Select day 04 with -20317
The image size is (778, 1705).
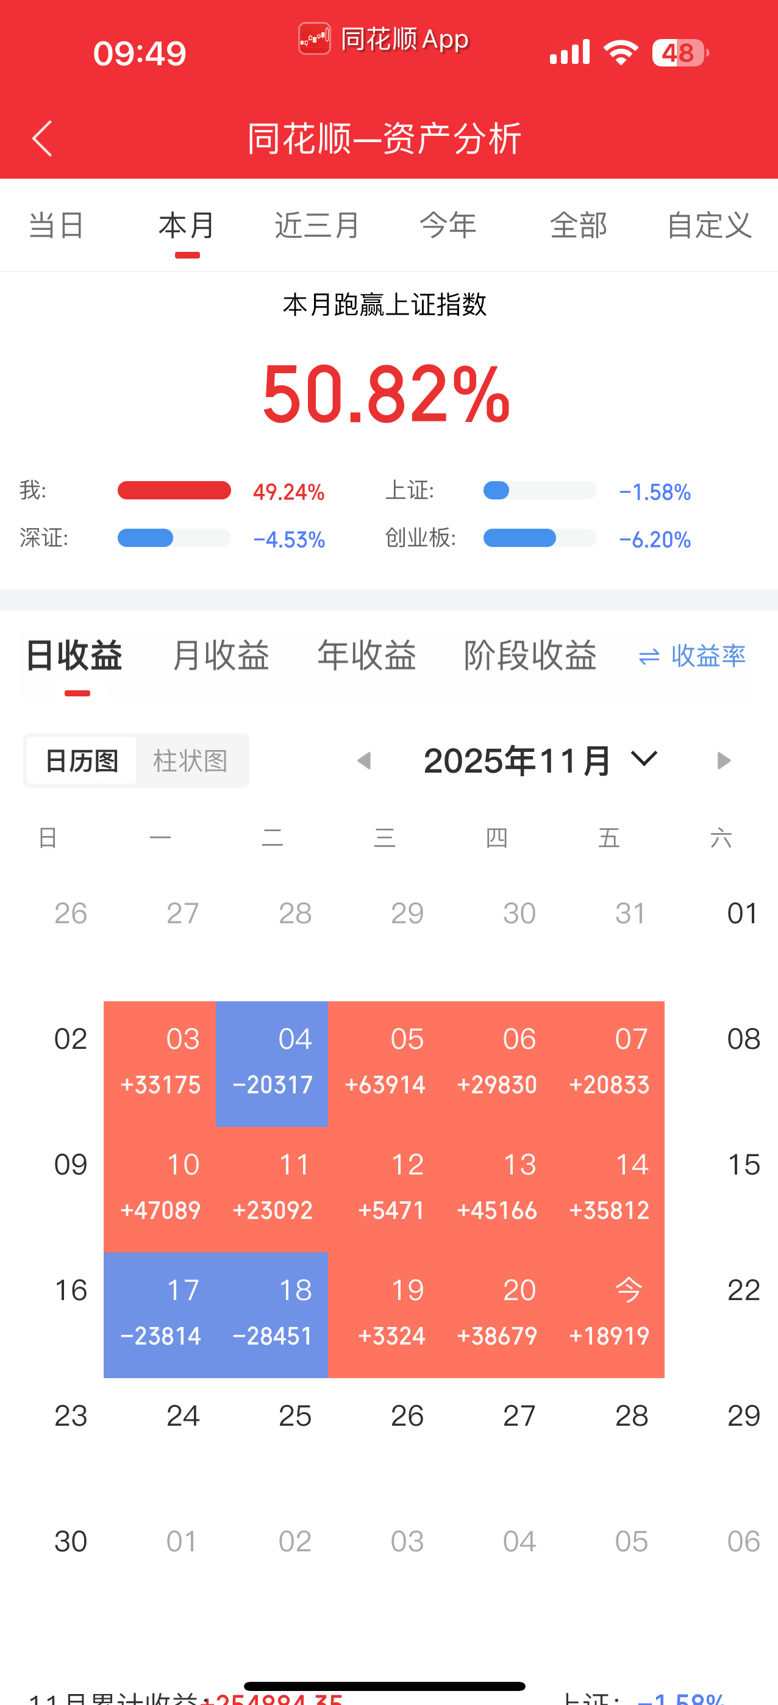(272, 1064)
